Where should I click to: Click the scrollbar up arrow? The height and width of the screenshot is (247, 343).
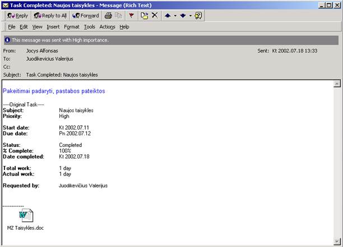337,84
